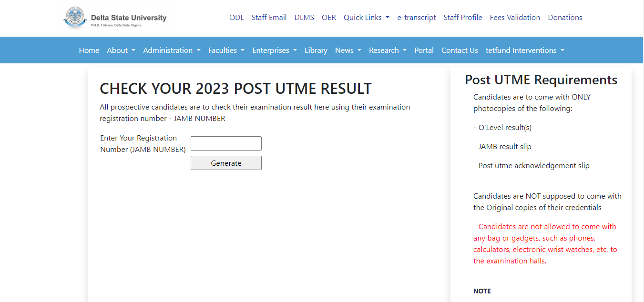Open the ODL link
This screenshot has height=302, width=644.
236,17
